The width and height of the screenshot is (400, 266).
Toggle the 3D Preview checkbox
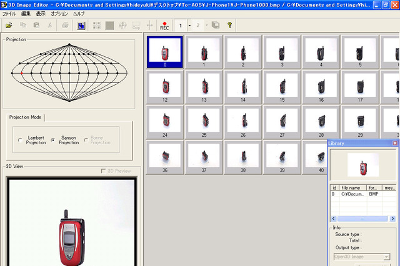point(104,171)
